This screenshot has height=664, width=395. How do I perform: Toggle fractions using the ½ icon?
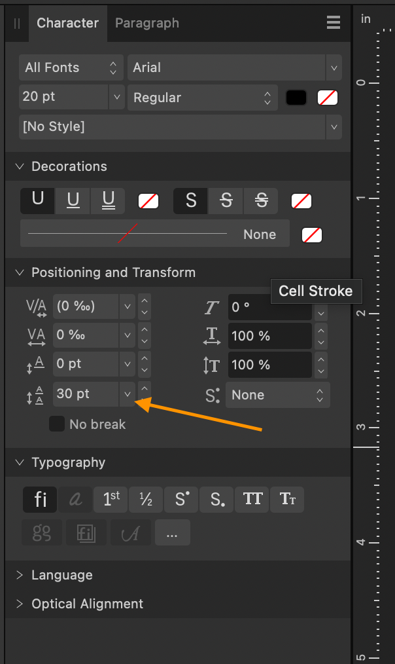pos(145,499)
